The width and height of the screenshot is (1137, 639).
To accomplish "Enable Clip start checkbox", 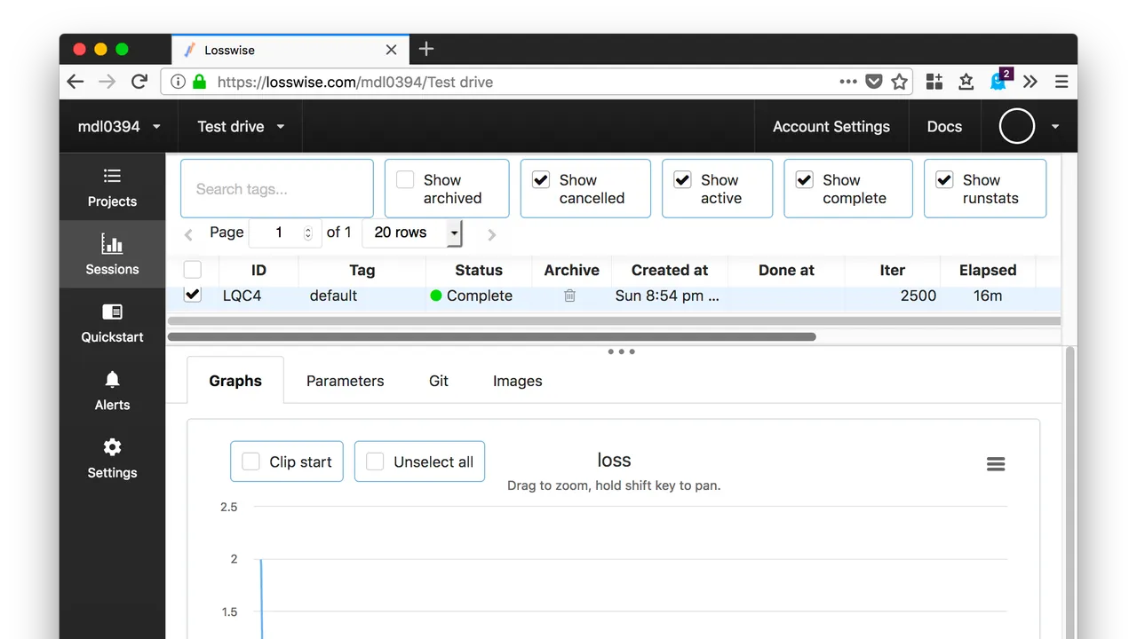I will (x=251, y=461).
